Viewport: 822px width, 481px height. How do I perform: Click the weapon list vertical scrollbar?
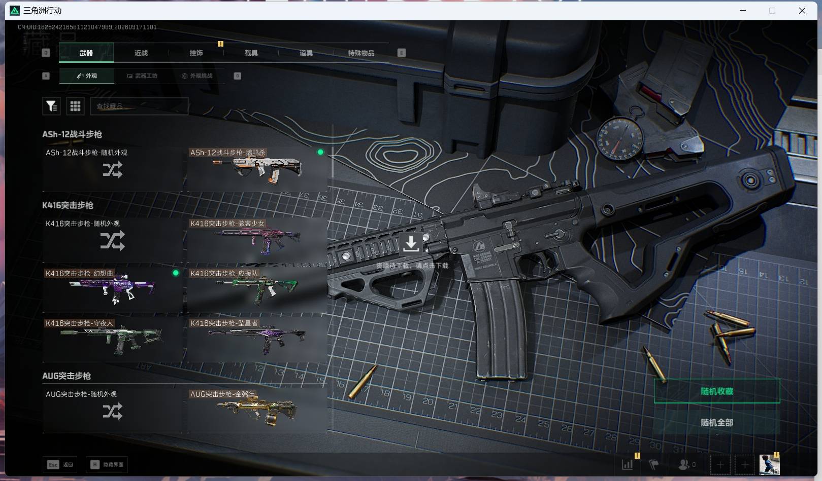333,152
